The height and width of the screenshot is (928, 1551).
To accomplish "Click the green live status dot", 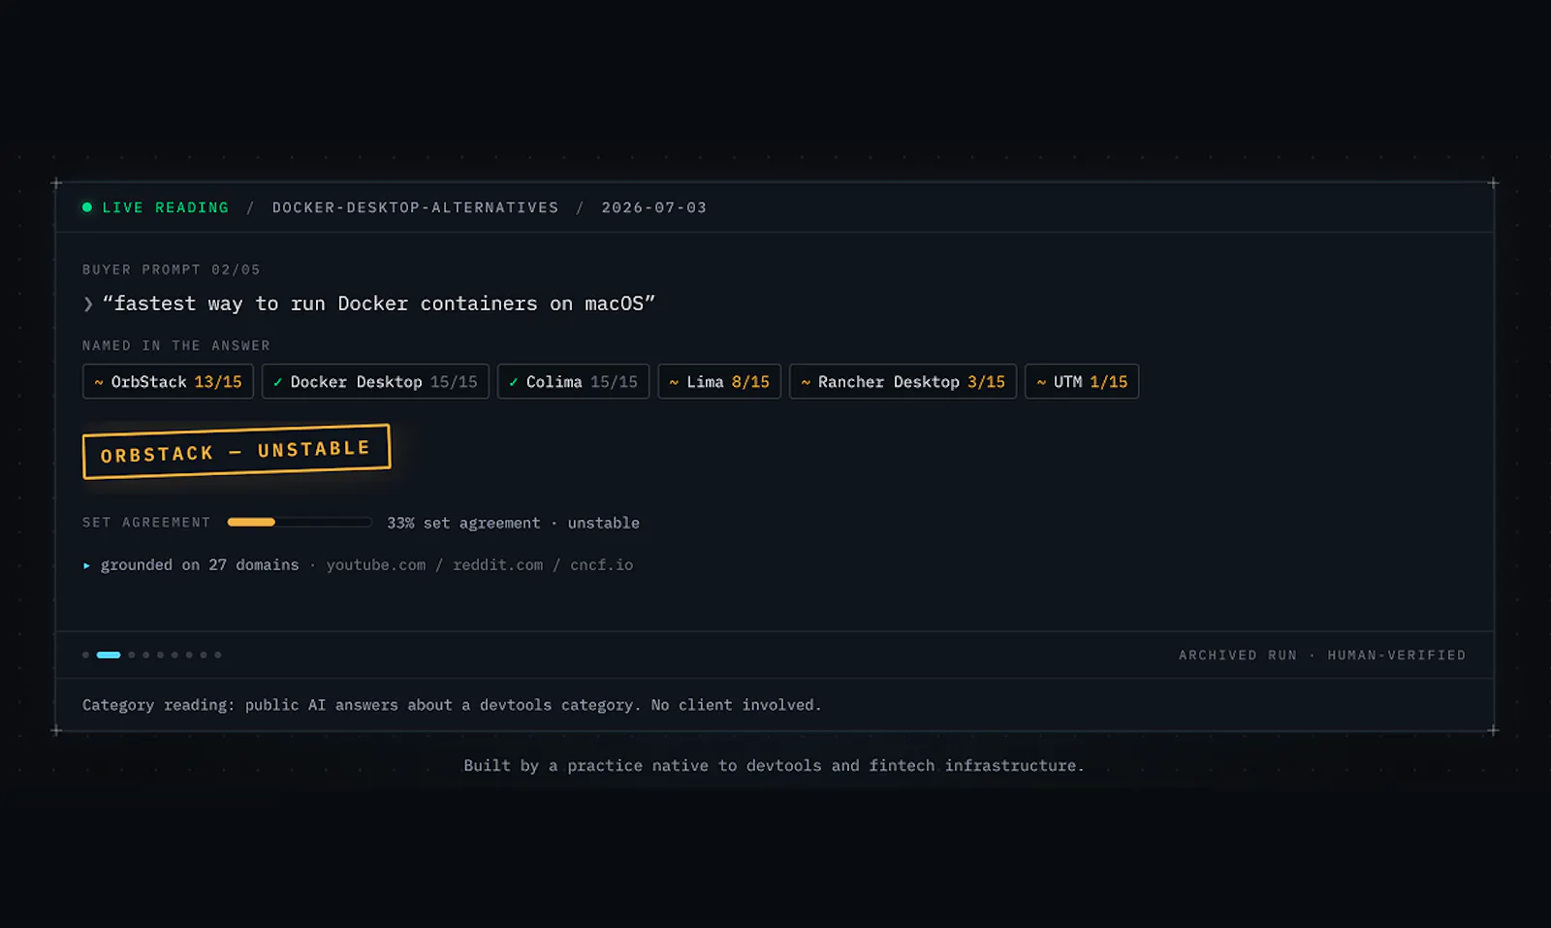I will 87,208.
